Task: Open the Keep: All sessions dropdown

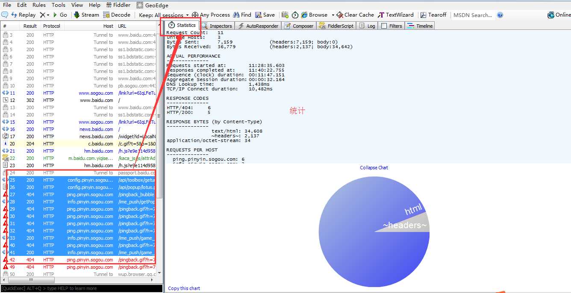Action: [x=164, y=15]
